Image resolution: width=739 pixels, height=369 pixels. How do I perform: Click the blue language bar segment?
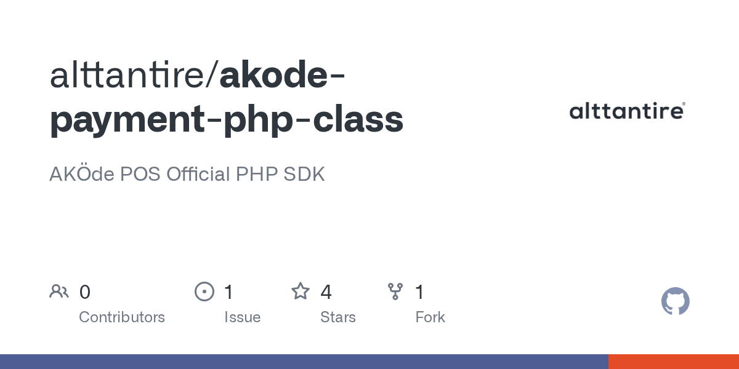304,362
